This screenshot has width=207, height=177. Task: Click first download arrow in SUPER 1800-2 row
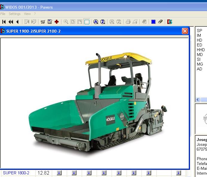coord(59,173)
